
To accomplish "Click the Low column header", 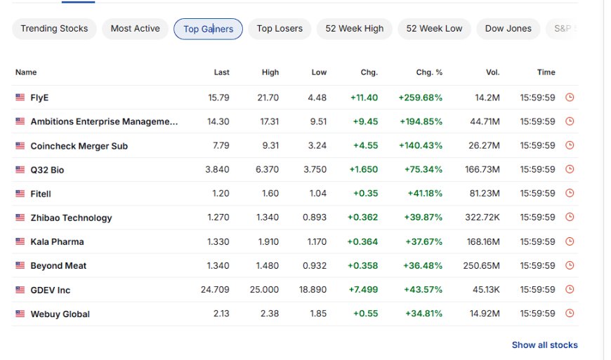I will click(319, 72).
